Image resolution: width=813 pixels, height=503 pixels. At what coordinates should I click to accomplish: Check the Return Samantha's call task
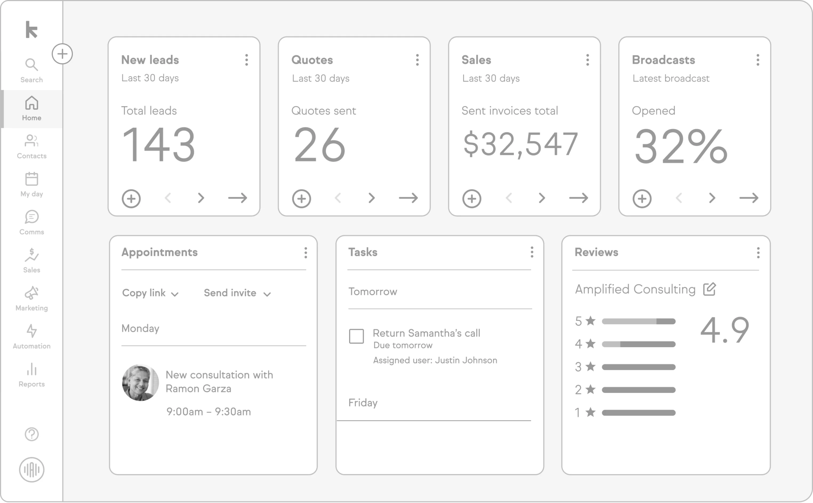(x=356, y=336)
